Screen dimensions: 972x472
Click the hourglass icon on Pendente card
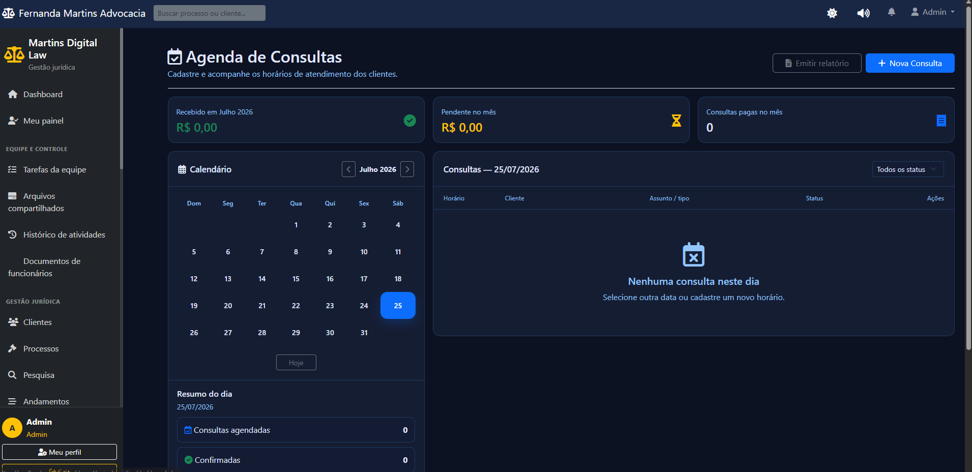pos(676,121)
